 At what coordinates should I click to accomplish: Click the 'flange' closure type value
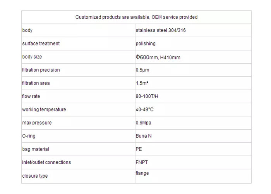coord(142,173)
